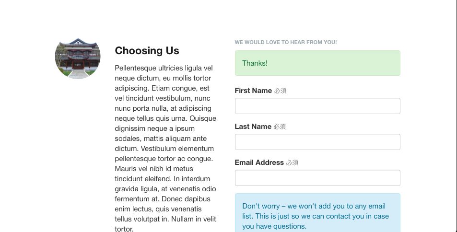Click the line 'fermentum at. Donec dapibus'
Screen dimensions: 457x232
163,199
